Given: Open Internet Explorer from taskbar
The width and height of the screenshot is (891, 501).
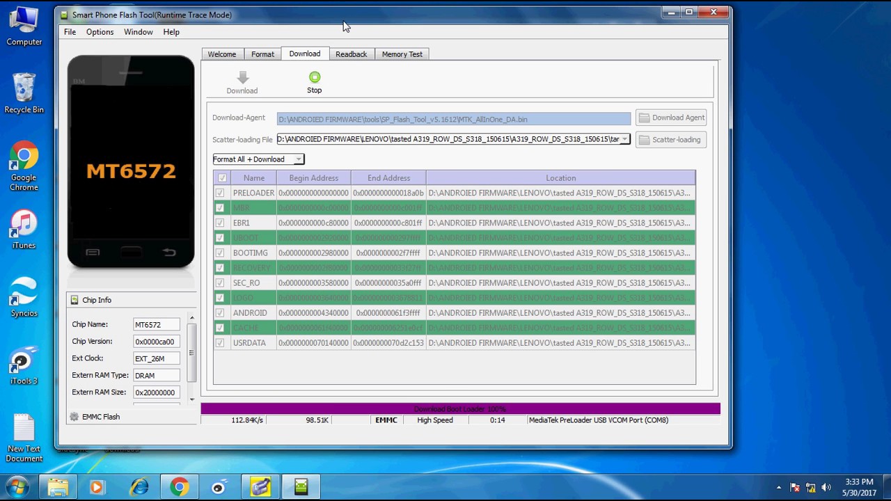Looking at the screenshot, I should 139,486.
